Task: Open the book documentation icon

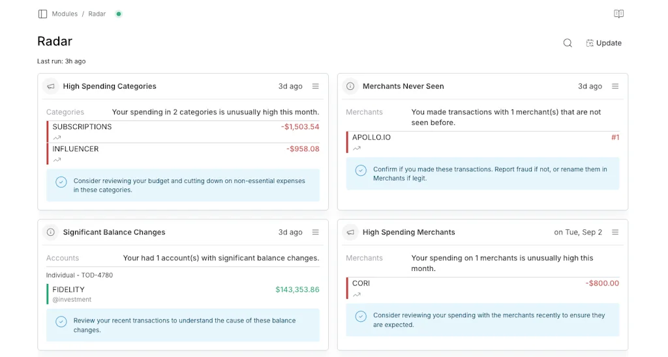Action: 618,14
